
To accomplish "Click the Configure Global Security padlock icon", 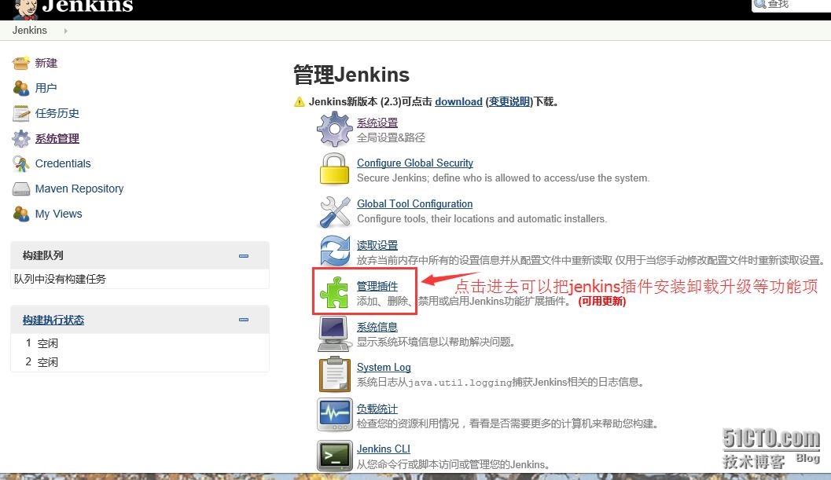I will coord(334,169).
